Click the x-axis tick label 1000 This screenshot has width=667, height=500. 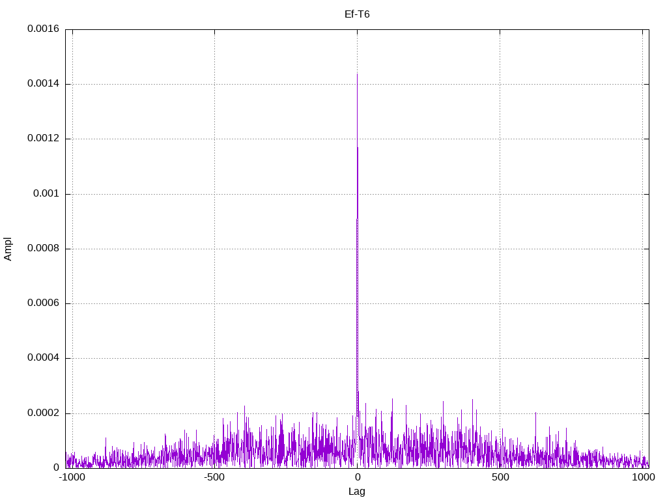[x=643, y=477]
